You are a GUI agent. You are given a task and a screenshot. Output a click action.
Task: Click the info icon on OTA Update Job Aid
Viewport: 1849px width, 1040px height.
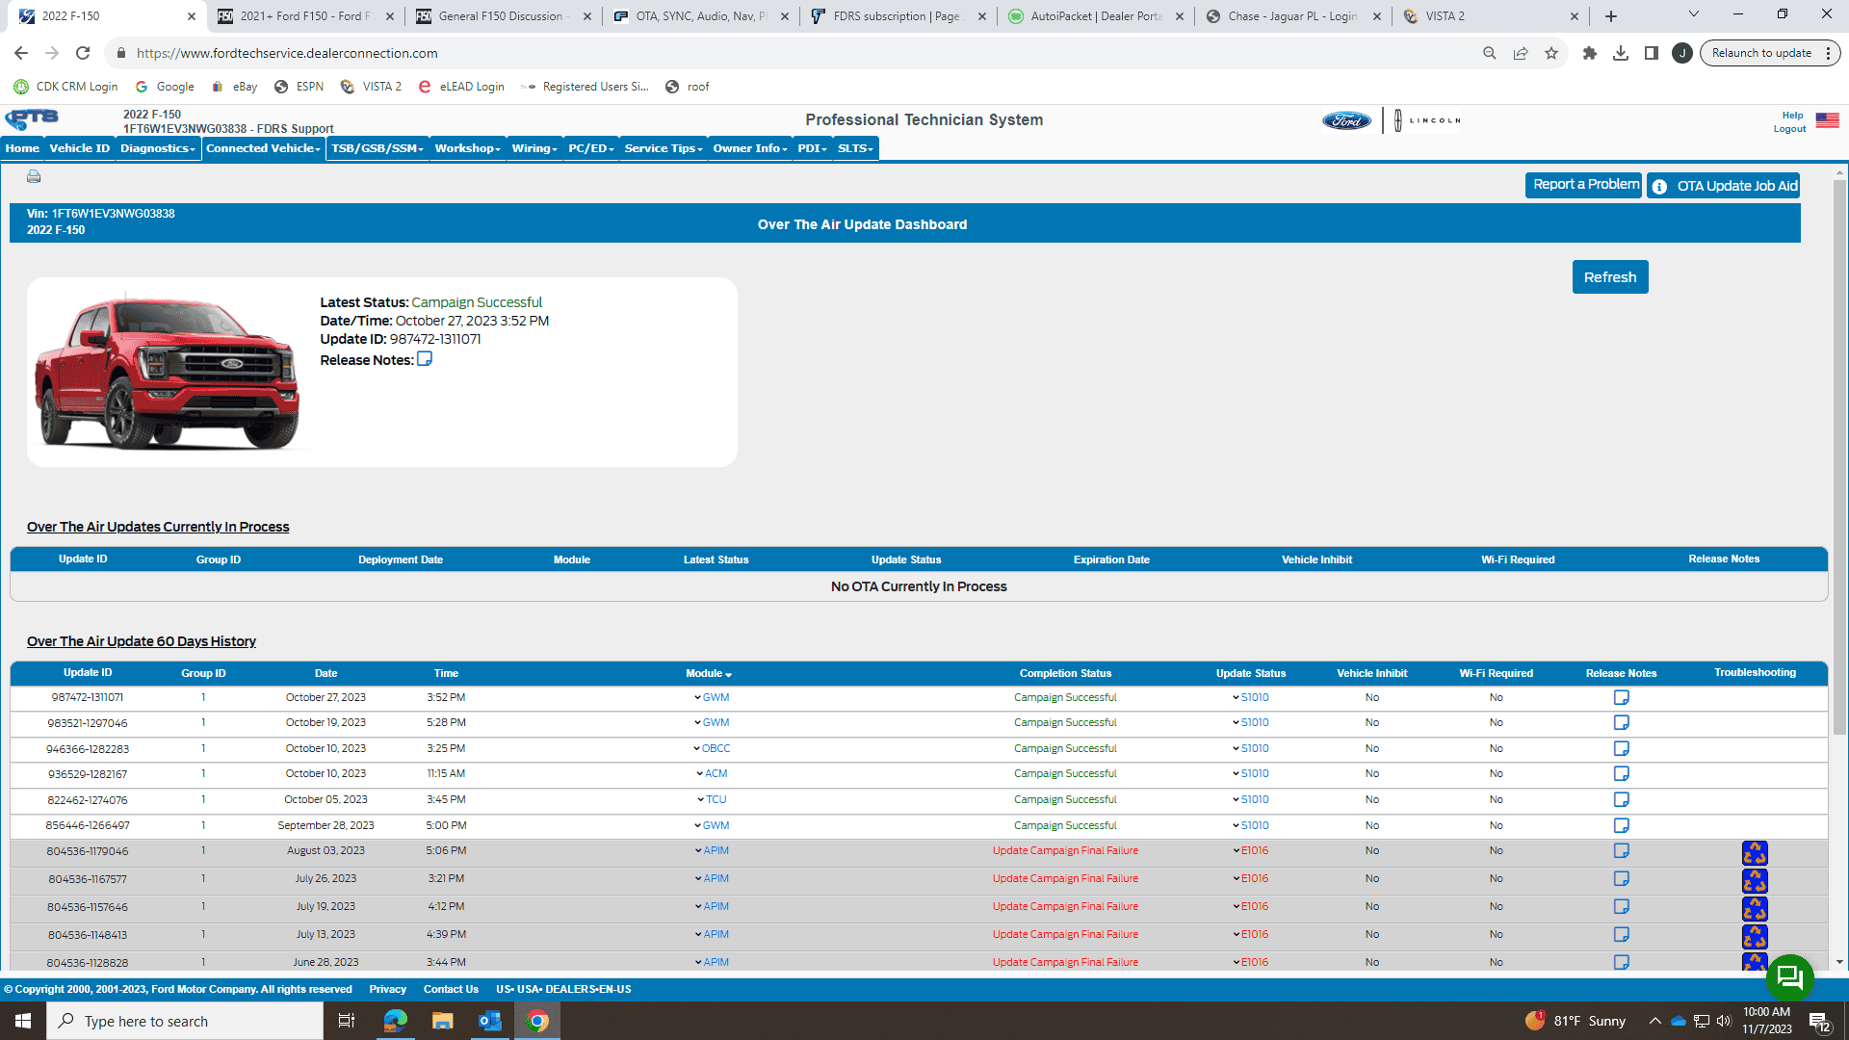[x=1659, y=187]
